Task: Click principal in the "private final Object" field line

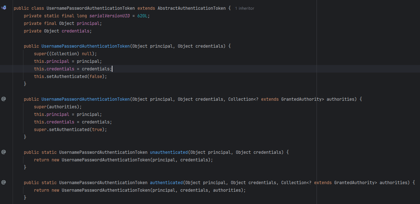Action: point(88,23)
